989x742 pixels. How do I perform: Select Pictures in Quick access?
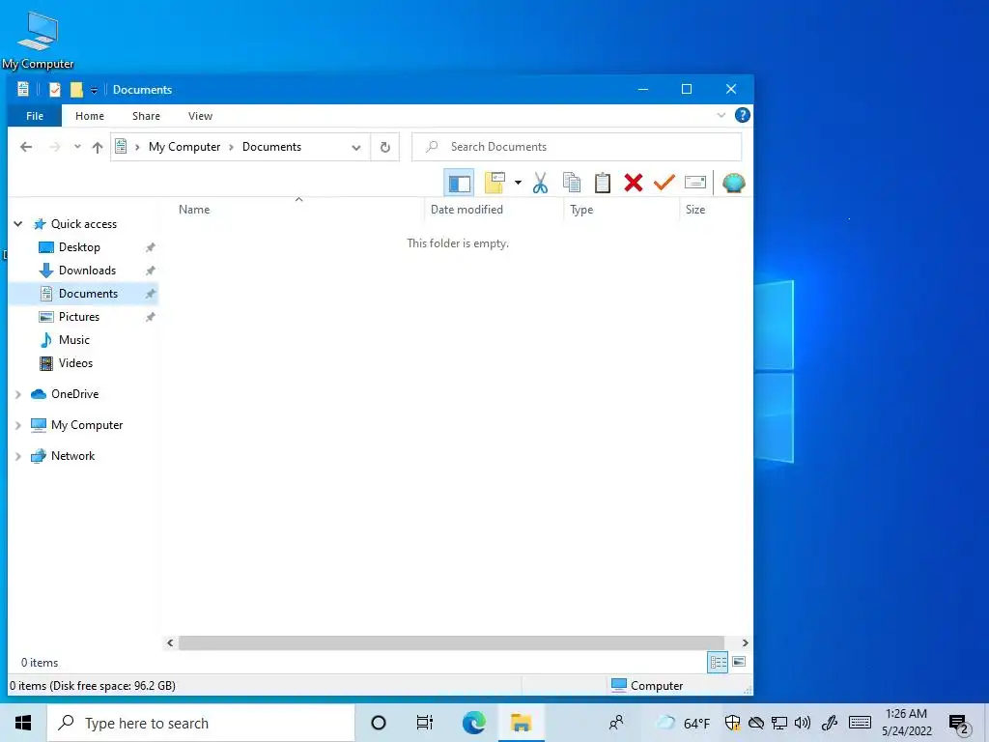pyautogui.click(x=79, y=317)
